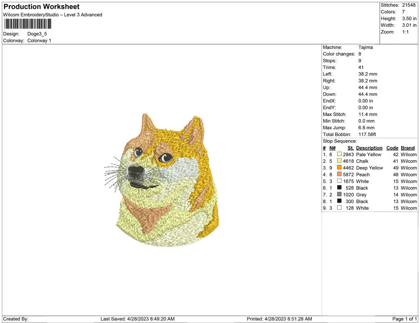Click the Peach color swatch
This screenshot has height=323, width=420.
339,174
